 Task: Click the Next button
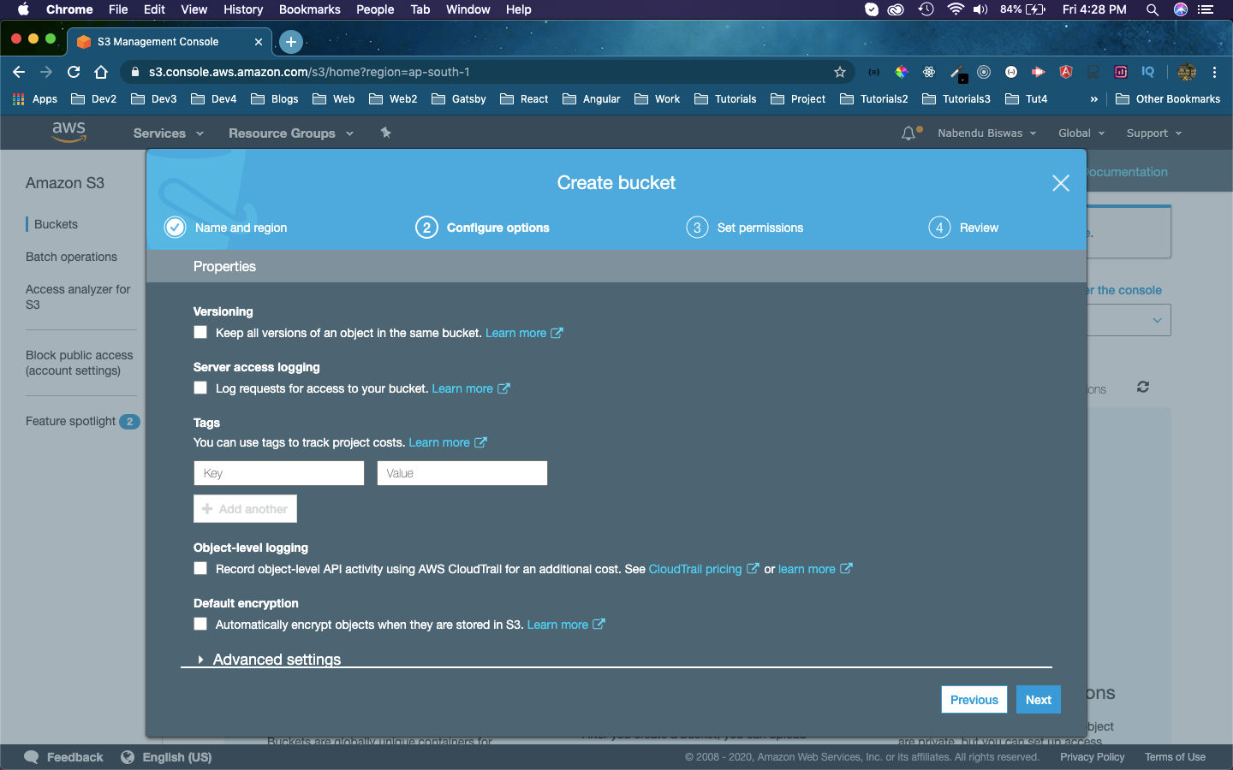click(x=1039, y=700)
